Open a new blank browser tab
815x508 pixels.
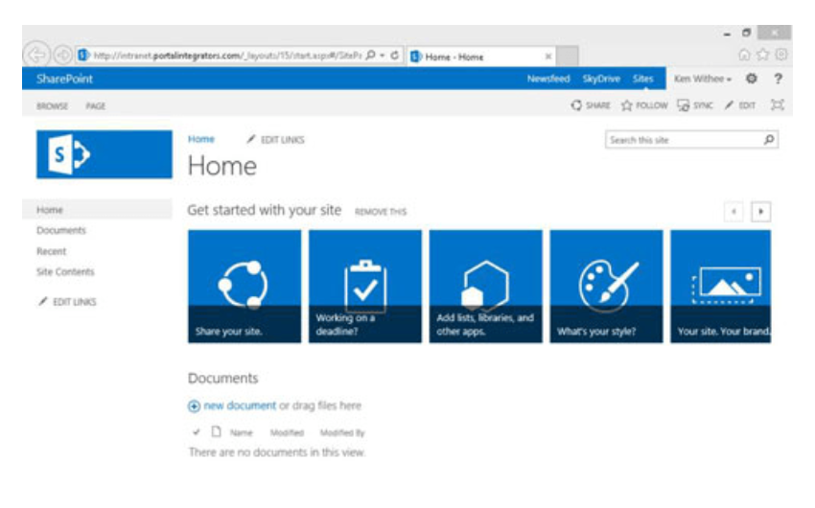point(567,57)
